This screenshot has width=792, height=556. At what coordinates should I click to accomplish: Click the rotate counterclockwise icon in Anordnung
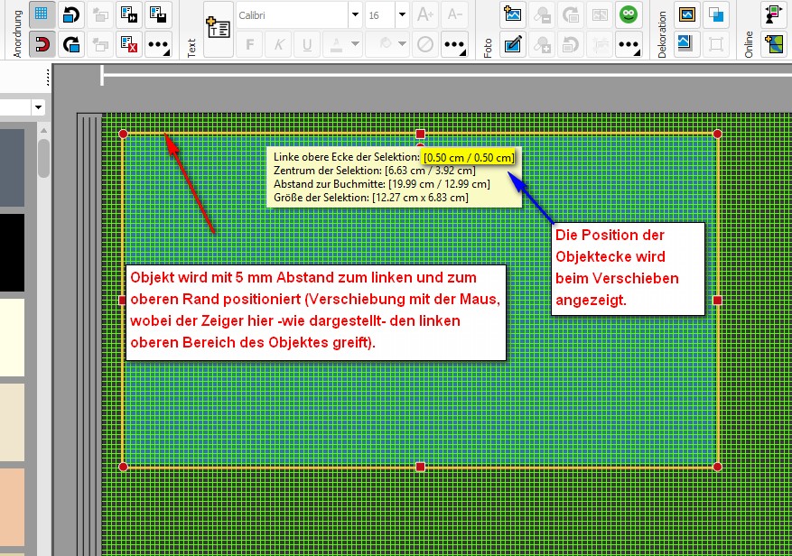point(71,14)
